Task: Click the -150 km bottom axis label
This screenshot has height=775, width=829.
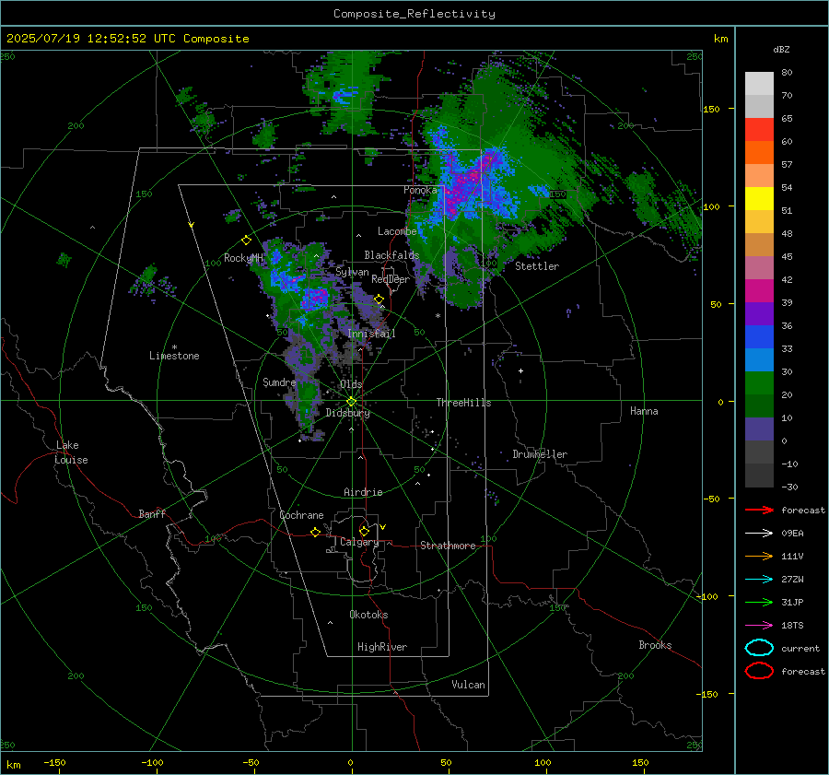Action: point(54,762)
